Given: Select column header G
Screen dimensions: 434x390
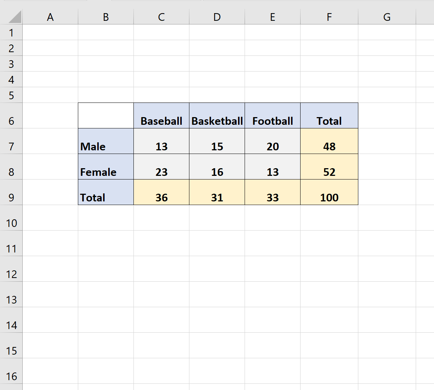Looking at the screenshot, I should point(386,17).
